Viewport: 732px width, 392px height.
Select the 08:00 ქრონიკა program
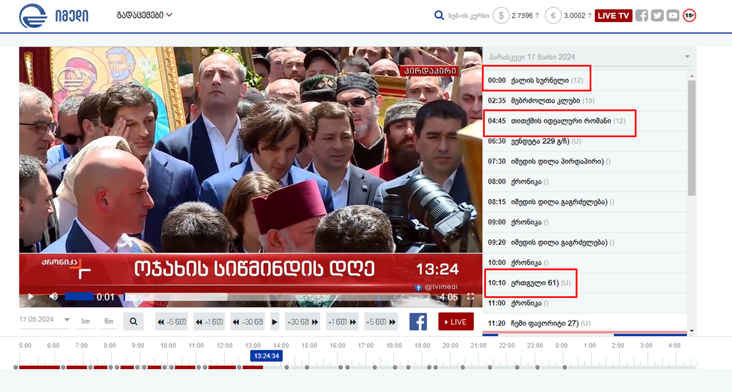tap(585, 182)
